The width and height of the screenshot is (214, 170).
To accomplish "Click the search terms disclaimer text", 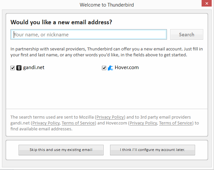I will [105, 123].
